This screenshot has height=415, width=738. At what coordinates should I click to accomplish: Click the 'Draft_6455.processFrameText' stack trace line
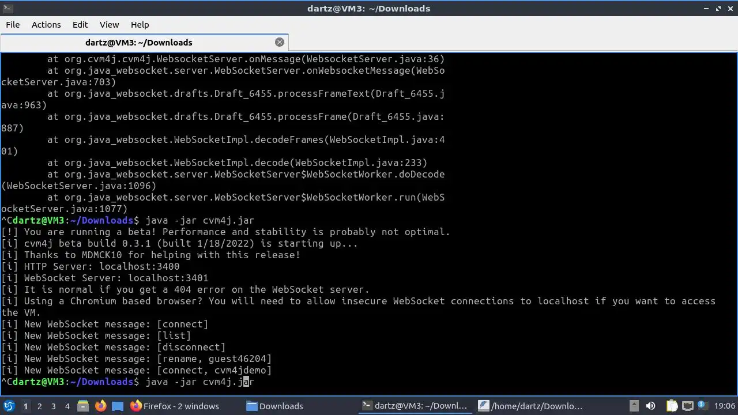click(x=223, y=99)
